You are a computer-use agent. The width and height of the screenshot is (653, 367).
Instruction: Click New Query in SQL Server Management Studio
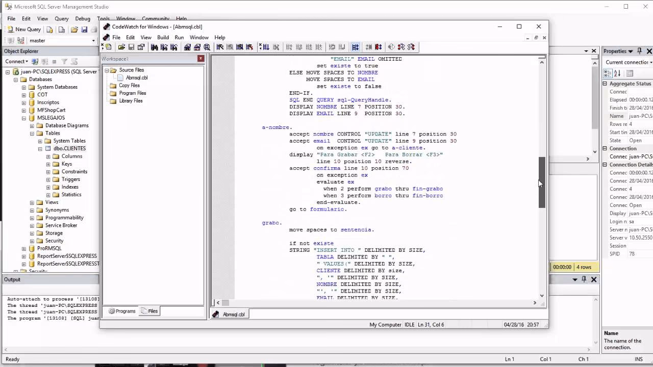(x=24, y=30)
